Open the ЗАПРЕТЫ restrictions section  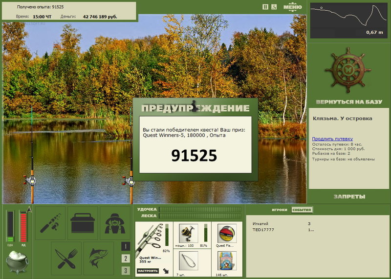click(349, 197)
